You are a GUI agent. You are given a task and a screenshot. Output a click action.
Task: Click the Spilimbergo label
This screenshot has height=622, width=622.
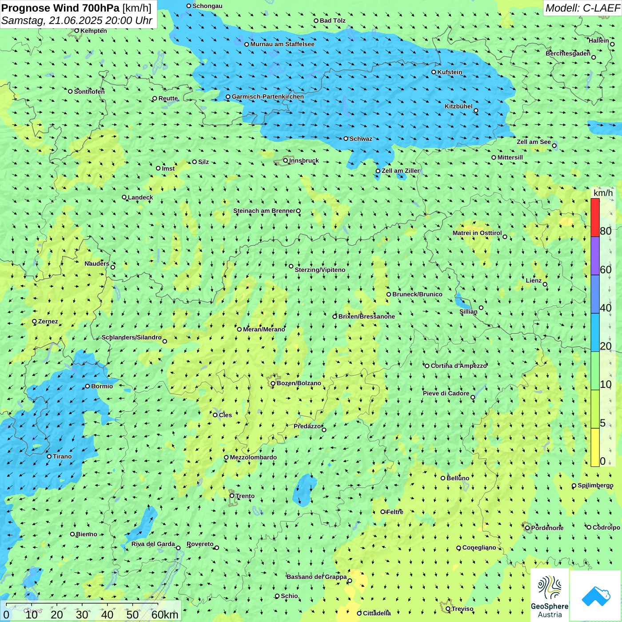click(595, 485)
